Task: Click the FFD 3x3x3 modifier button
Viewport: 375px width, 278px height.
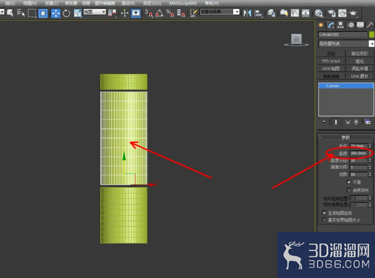Action: point(331,61)
